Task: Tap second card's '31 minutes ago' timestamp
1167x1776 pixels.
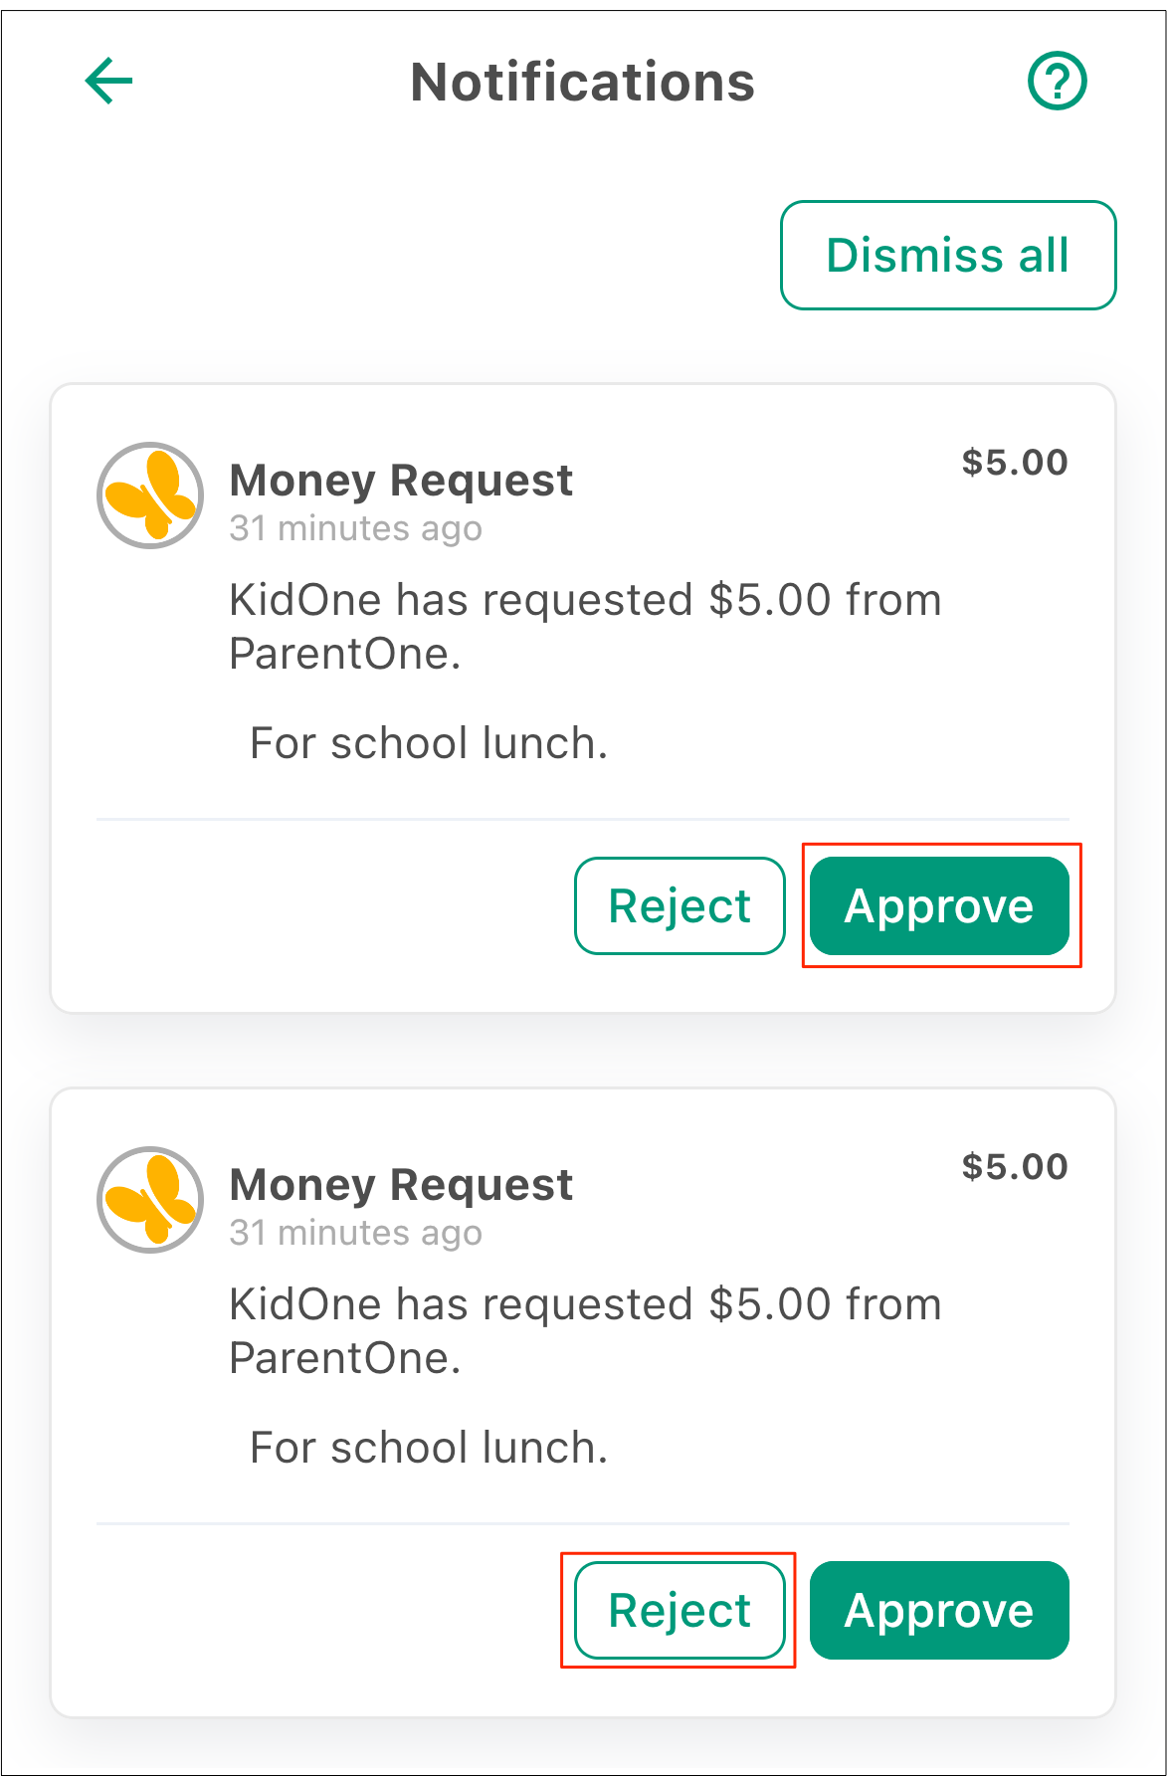Action: click(356, 1233)
